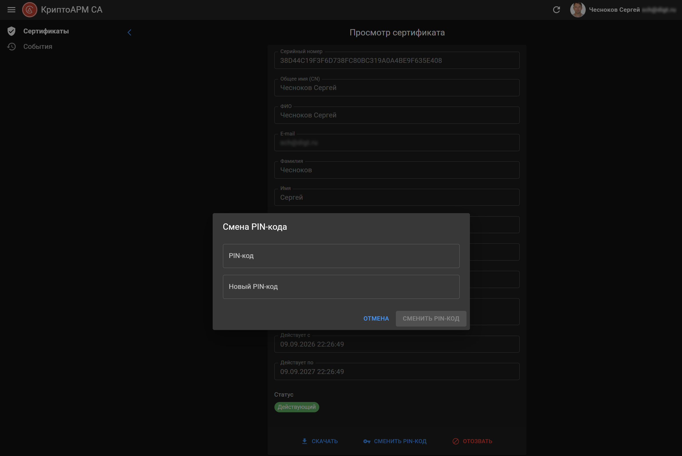
Task: Cancel the dialog with ОТМЕНА
Action: 376,319
